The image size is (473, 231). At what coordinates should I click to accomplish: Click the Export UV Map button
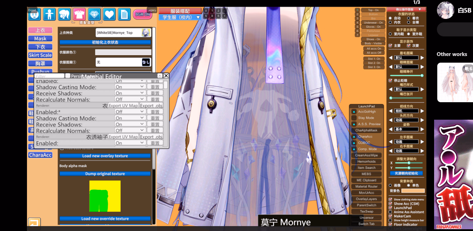tap(123, 106)
